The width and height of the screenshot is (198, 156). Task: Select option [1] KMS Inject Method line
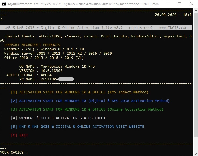pos(80,92)
